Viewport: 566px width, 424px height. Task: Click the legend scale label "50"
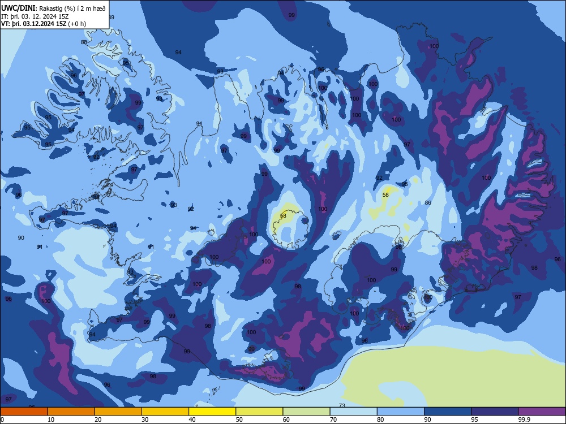pos(239,419)
